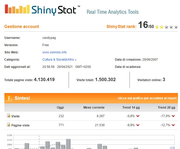
Task: Click the creation date 29/06/2007
Action: (150, 60)
